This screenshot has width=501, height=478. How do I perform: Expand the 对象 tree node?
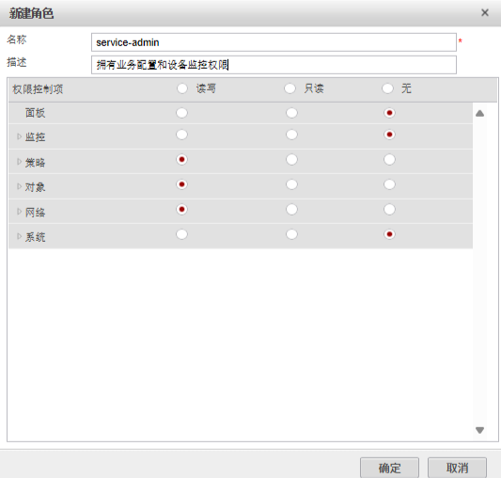point(19,186)
